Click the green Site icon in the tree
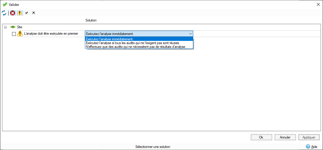 click(13, 27)
